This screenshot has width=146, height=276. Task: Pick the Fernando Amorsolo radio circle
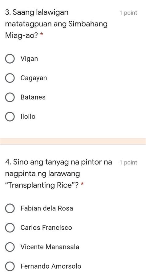[x=10, y=266]
